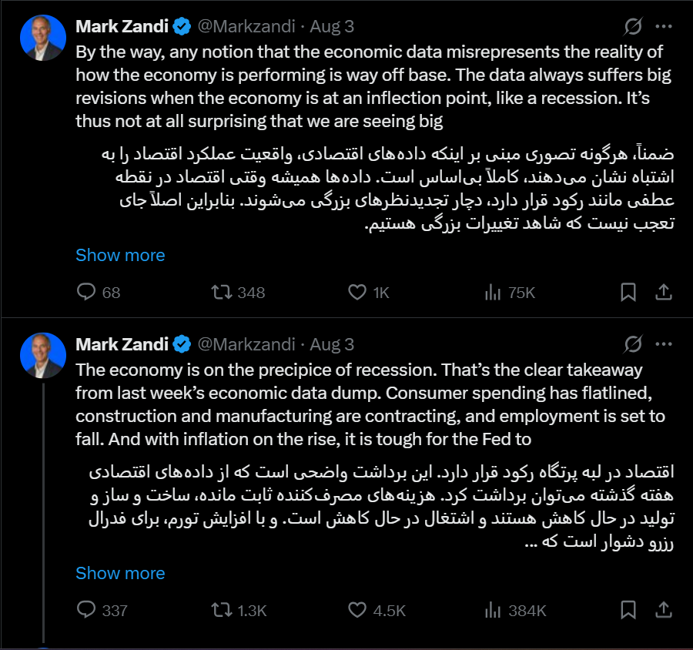Open Mark Zandi name link on first tweet
This screenshot has width=693, height=650.
coord(122,26)
